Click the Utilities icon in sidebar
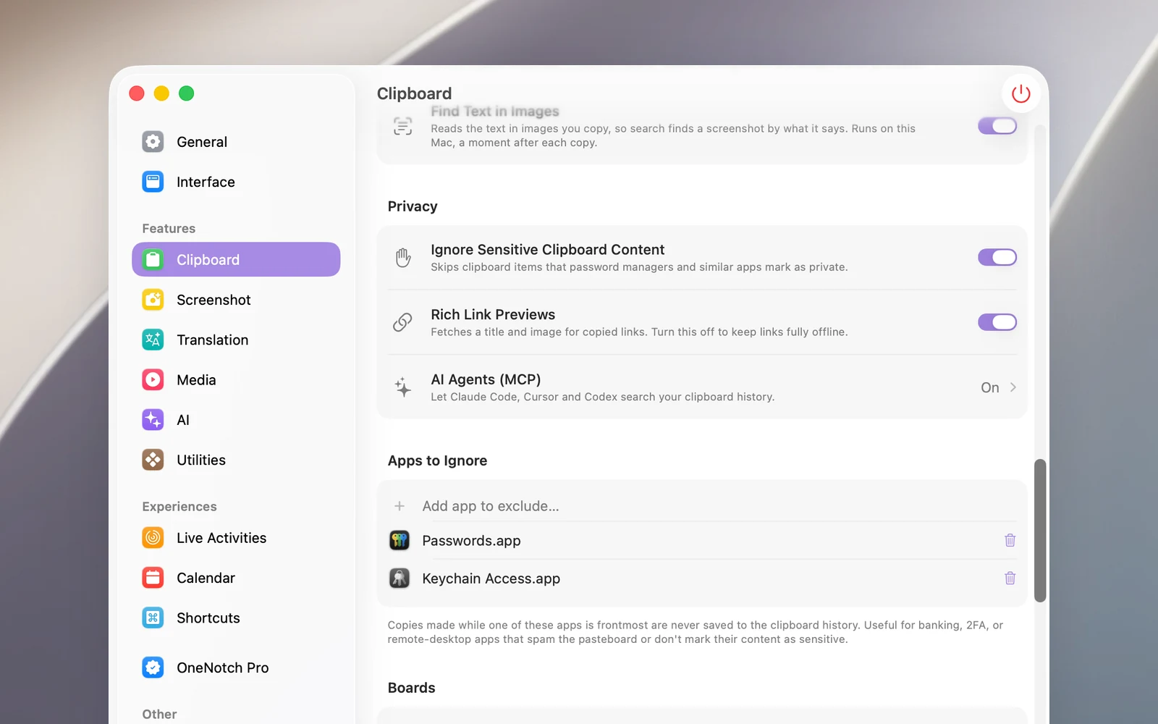Screen dimensions: 1158x724 tap(153, 460)
